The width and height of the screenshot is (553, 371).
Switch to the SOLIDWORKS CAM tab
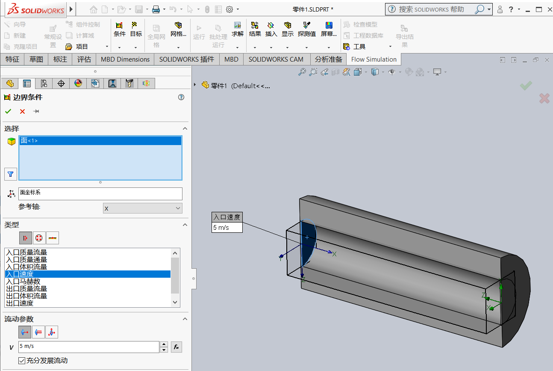click(276, 59)
